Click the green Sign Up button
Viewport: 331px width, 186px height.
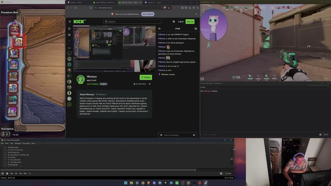pyautogui.click(x=190, y=22)
